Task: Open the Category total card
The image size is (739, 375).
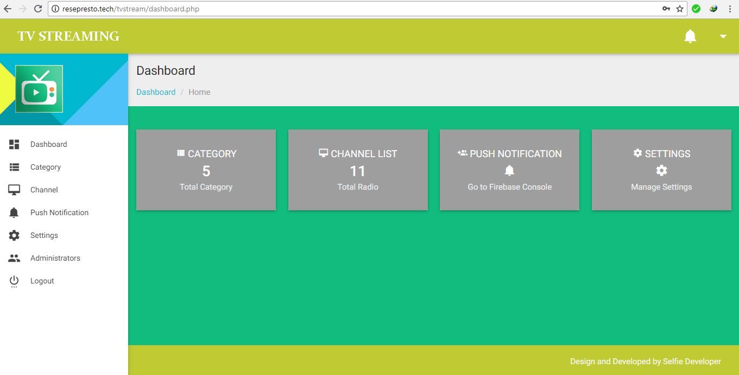Action: [x=206, y=170]
